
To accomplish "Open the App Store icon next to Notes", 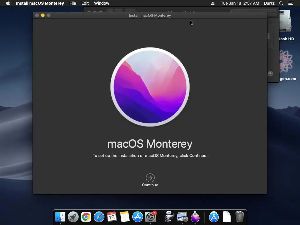I will pyautogui.click(x=138, y=217).
